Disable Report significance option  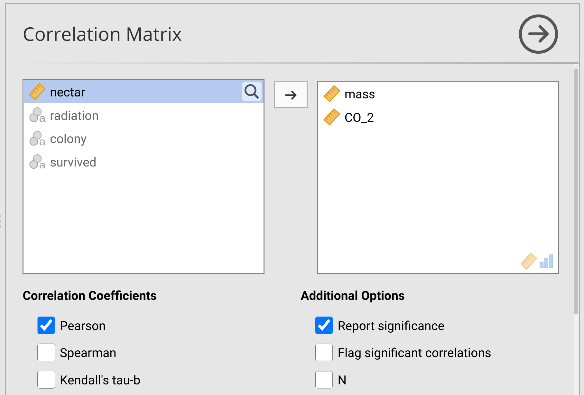pos(324,326)
